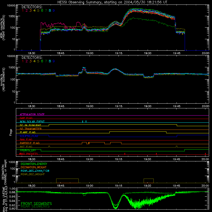Click FRONT SEGMENTS label in livetime plot

[36, 204]
